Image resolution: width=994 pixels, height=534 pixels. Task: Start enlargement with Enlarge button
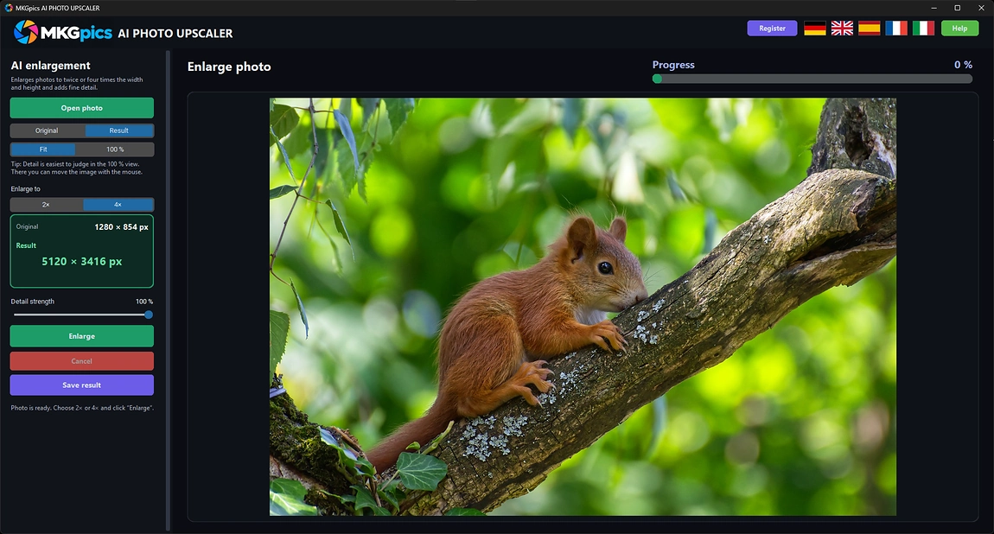point(82,336)
